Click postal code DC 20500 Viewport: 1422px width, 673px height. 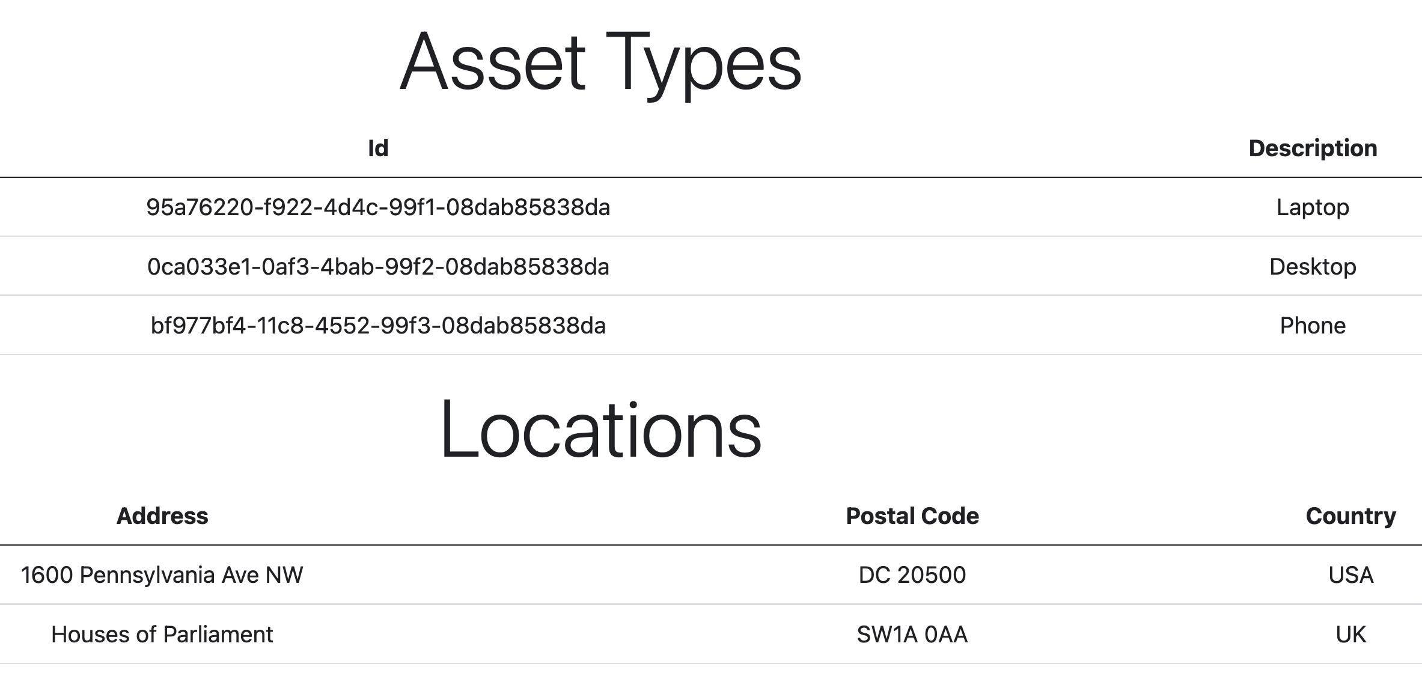[912, 575]
